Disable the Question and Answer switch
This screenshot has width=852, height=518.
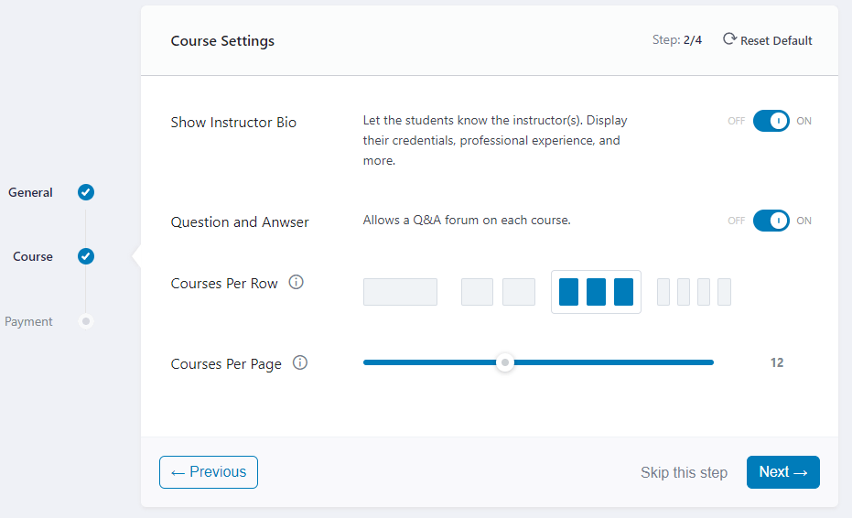pyautogui.click(x=771, y=221)
